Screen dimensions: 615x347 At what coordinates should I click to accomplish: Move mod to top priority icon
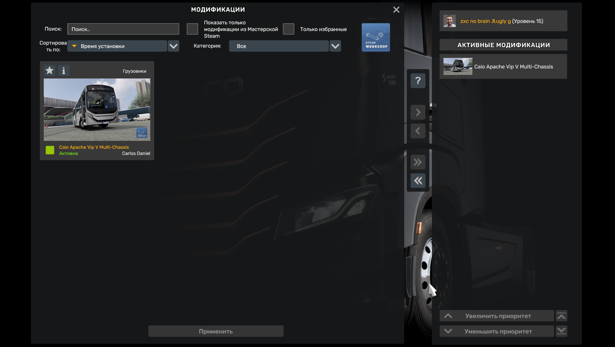pyautogui.click(x=561, y=316)
